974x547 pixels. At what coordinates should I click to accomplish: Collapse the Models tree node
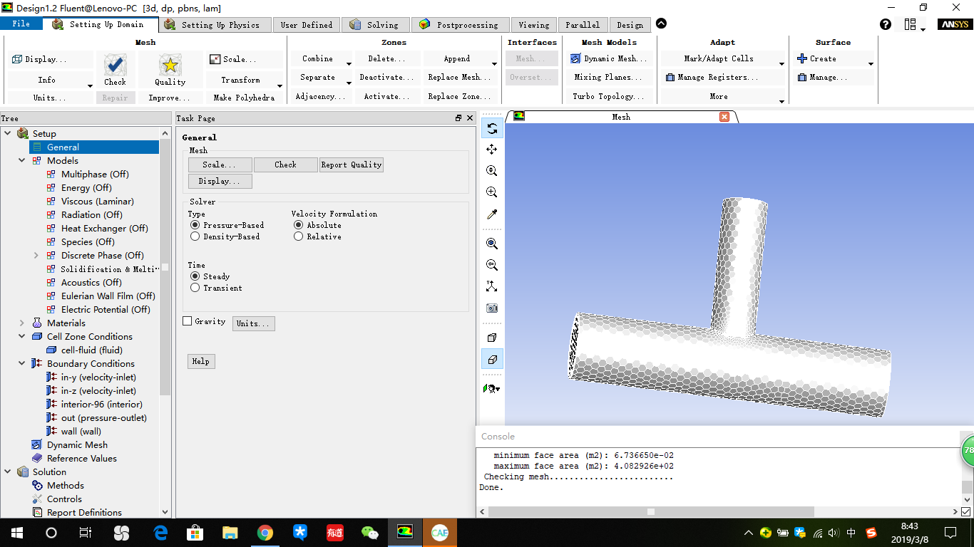tap(21, 160)
